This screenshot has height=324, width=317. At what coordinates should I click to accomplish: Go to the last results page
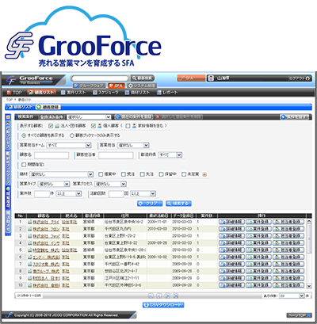(x=176, y=295)
